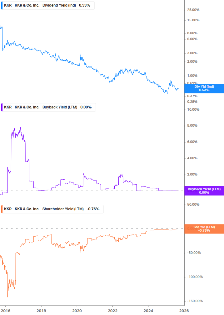Select the purple Buyback Yield (LTM) axis tag

pos(204,191)
